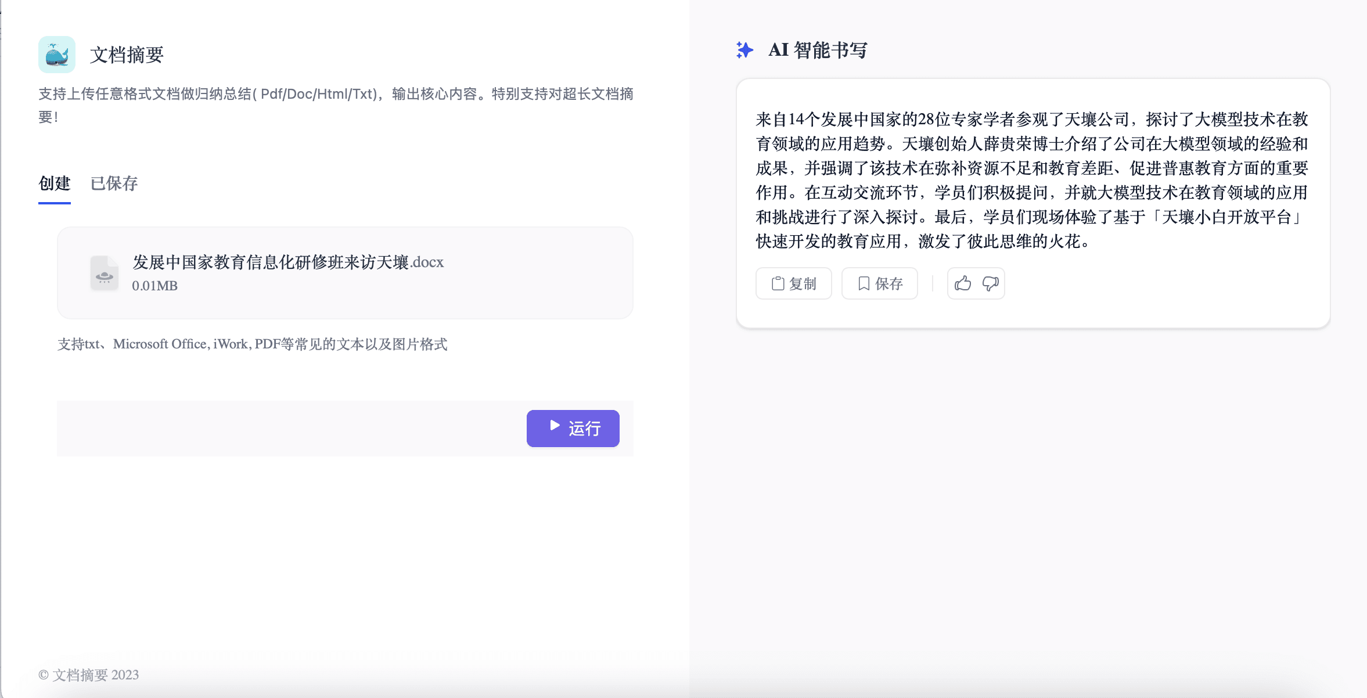Viewport: 1367px width, 698px height.
Task: Click the 文档摘要 page title
Action: tap(127, 55)
